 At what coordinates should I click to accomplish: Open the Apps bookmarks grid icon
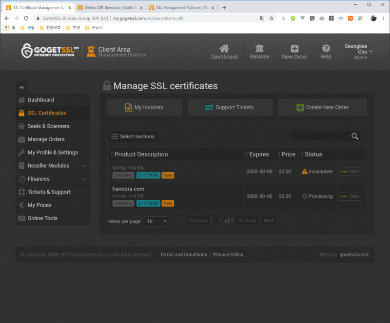tap(7, 28)
